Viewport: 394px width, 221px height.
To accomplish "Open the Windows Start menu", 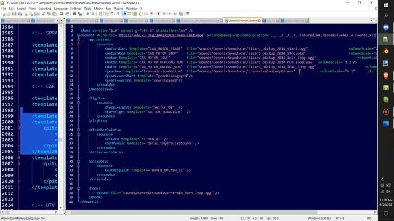I will pos(386,5).
